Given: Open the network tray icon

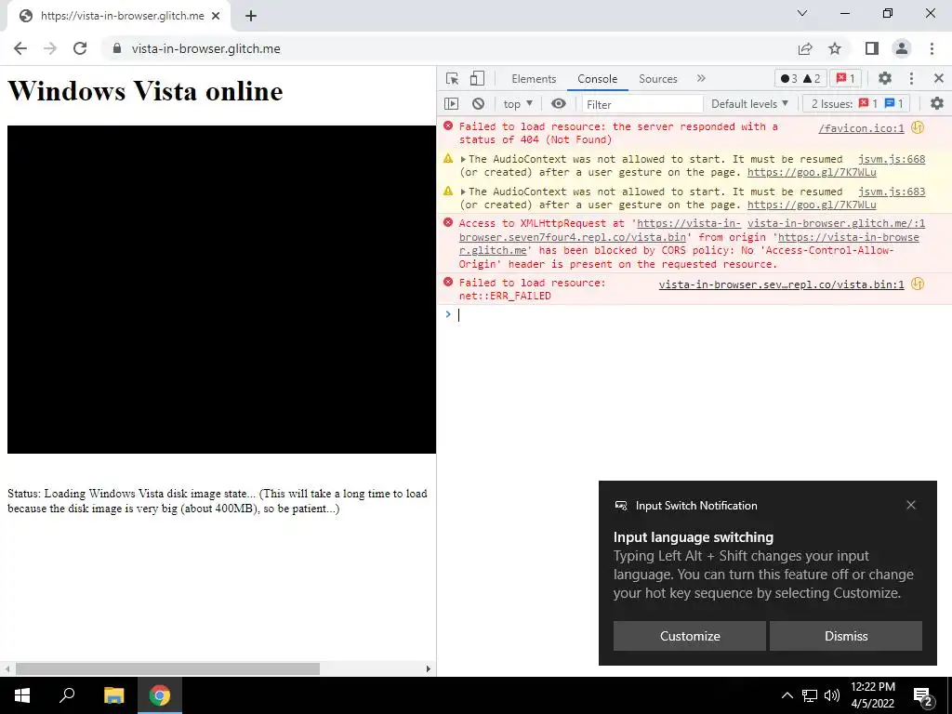Looking at the screenshot, I should tap(810, 695).
